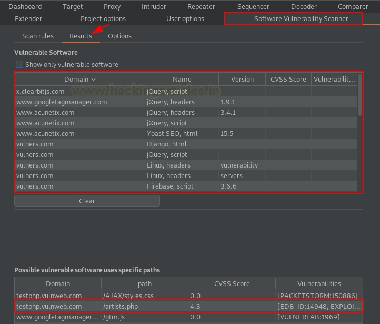Open the Options sub-tab
Screen dimensions: 380x324
119,36
